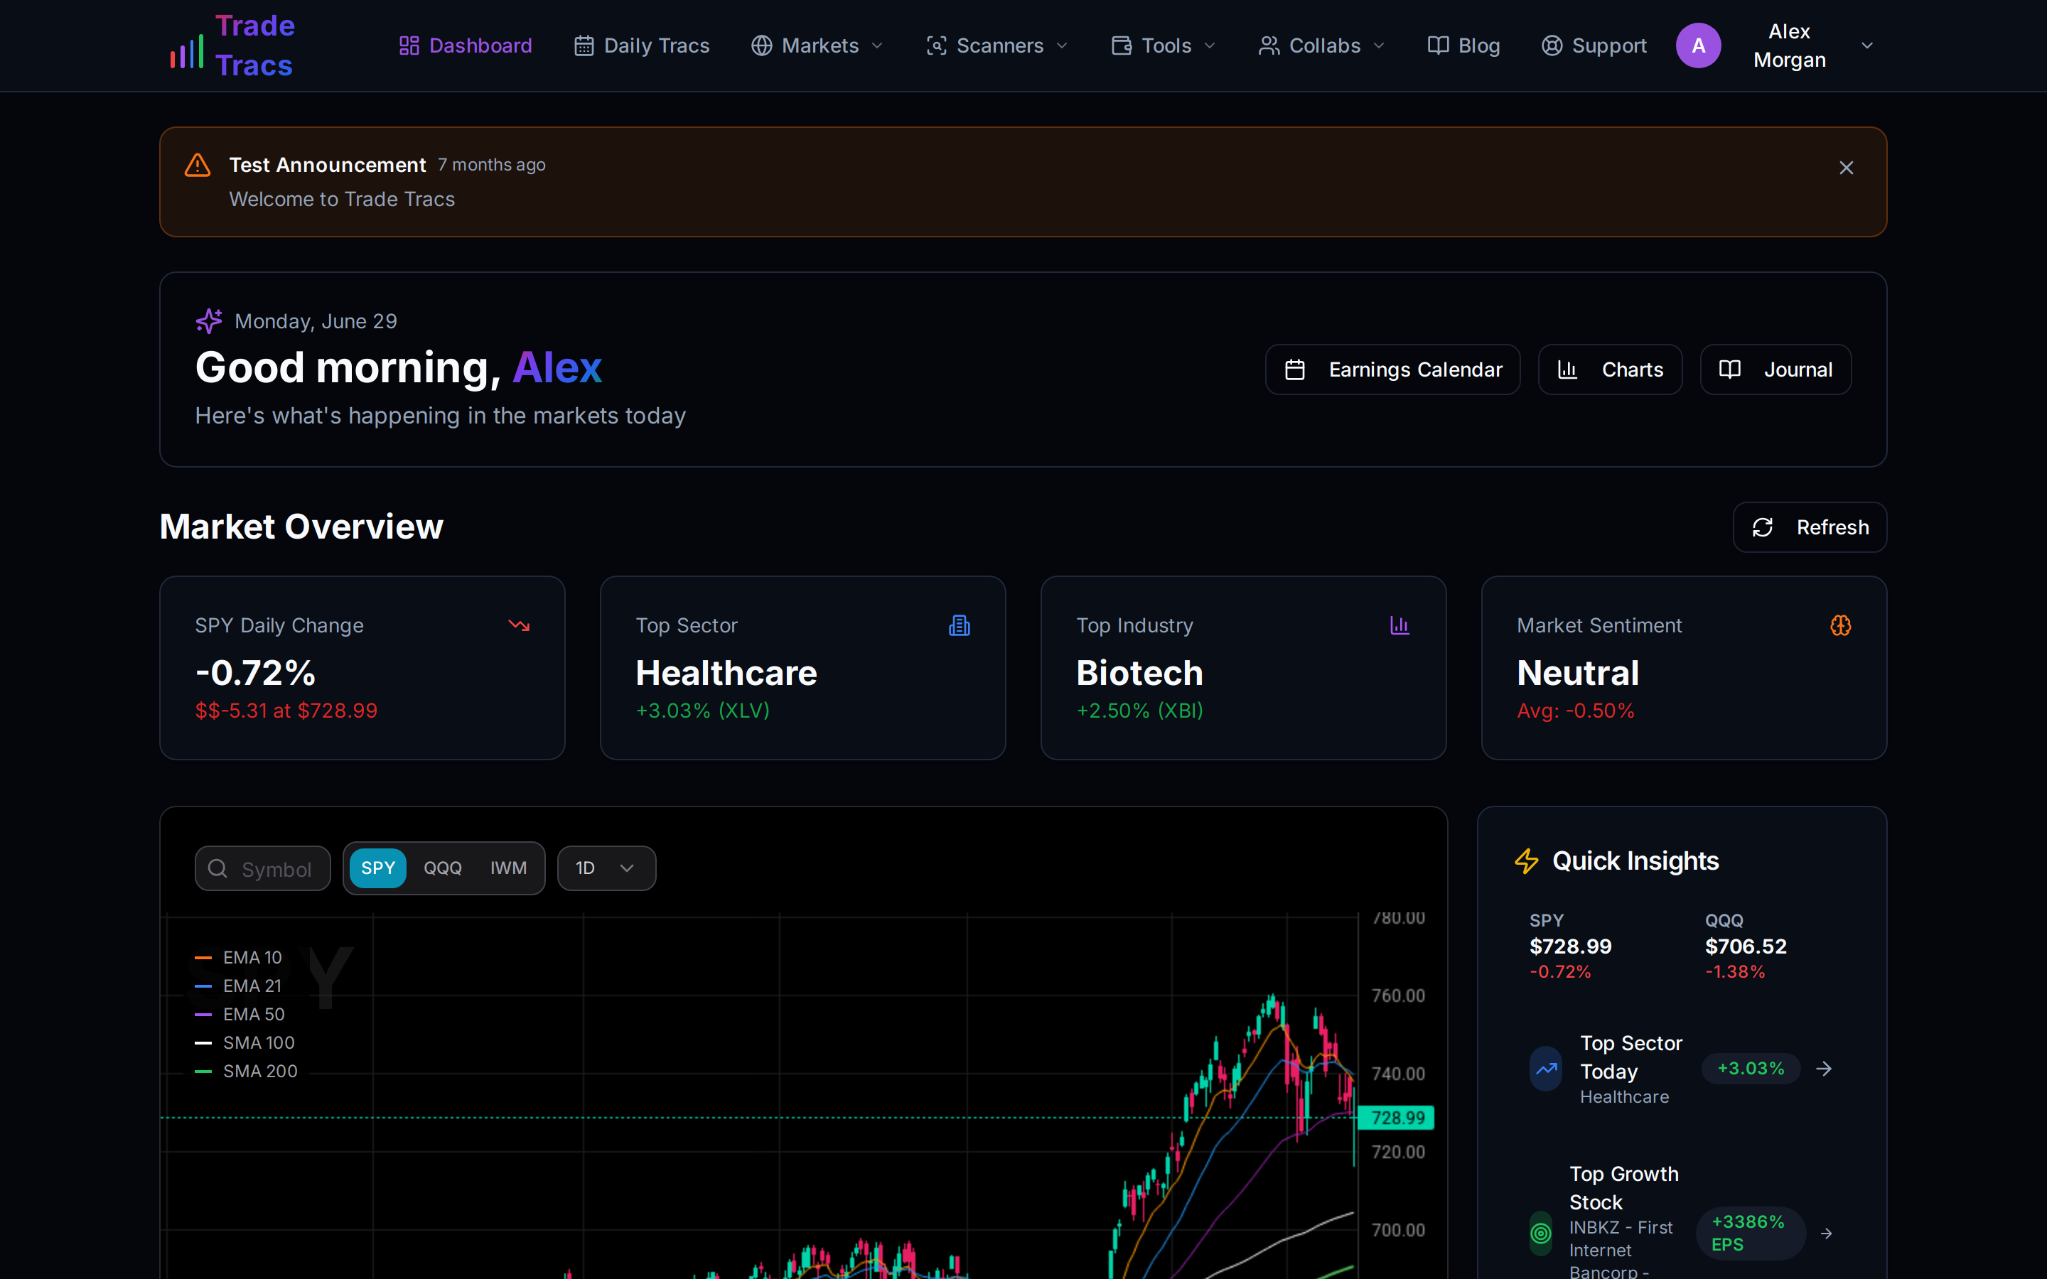Expand the Markets menu chevron
This screenshot has width=2047, height=1279.
pos(877,45)
